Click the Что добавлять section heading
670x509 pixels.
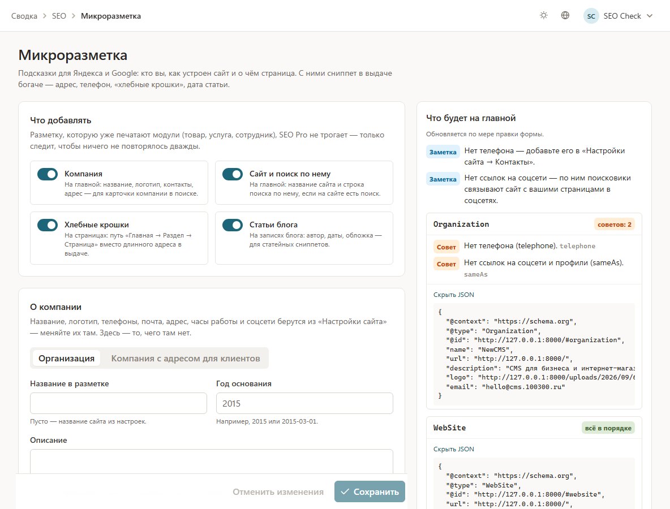pos(61,120)
